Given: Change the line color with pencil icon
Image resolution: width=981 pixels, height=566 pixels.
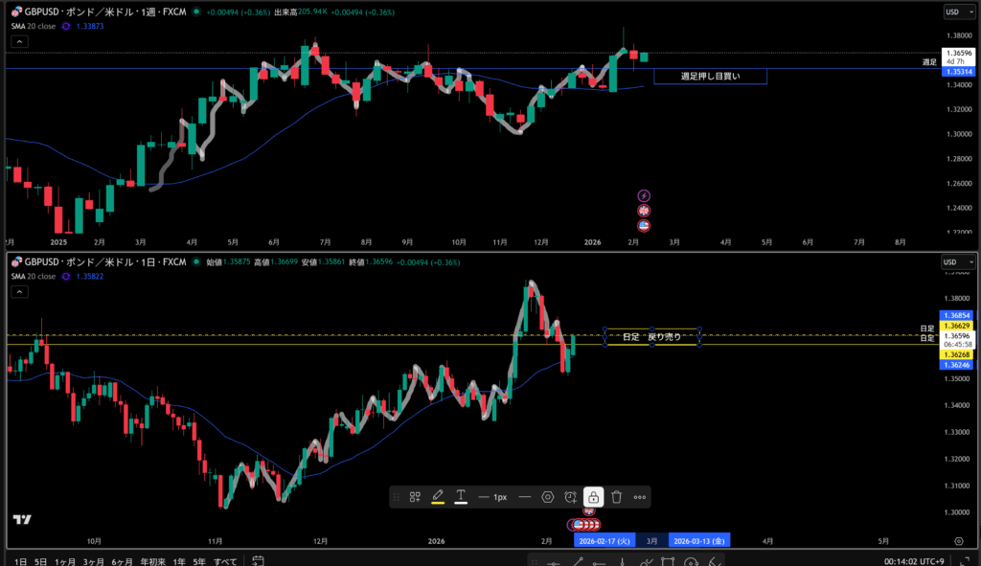Looking at the screenshot, I should click(438, 497).
